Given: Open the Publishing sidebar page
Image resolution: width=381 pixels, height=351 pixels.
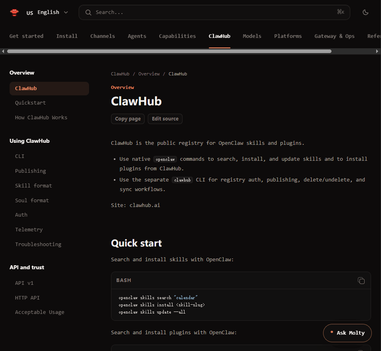Looking at the screenshot, I should click(30, 171).
